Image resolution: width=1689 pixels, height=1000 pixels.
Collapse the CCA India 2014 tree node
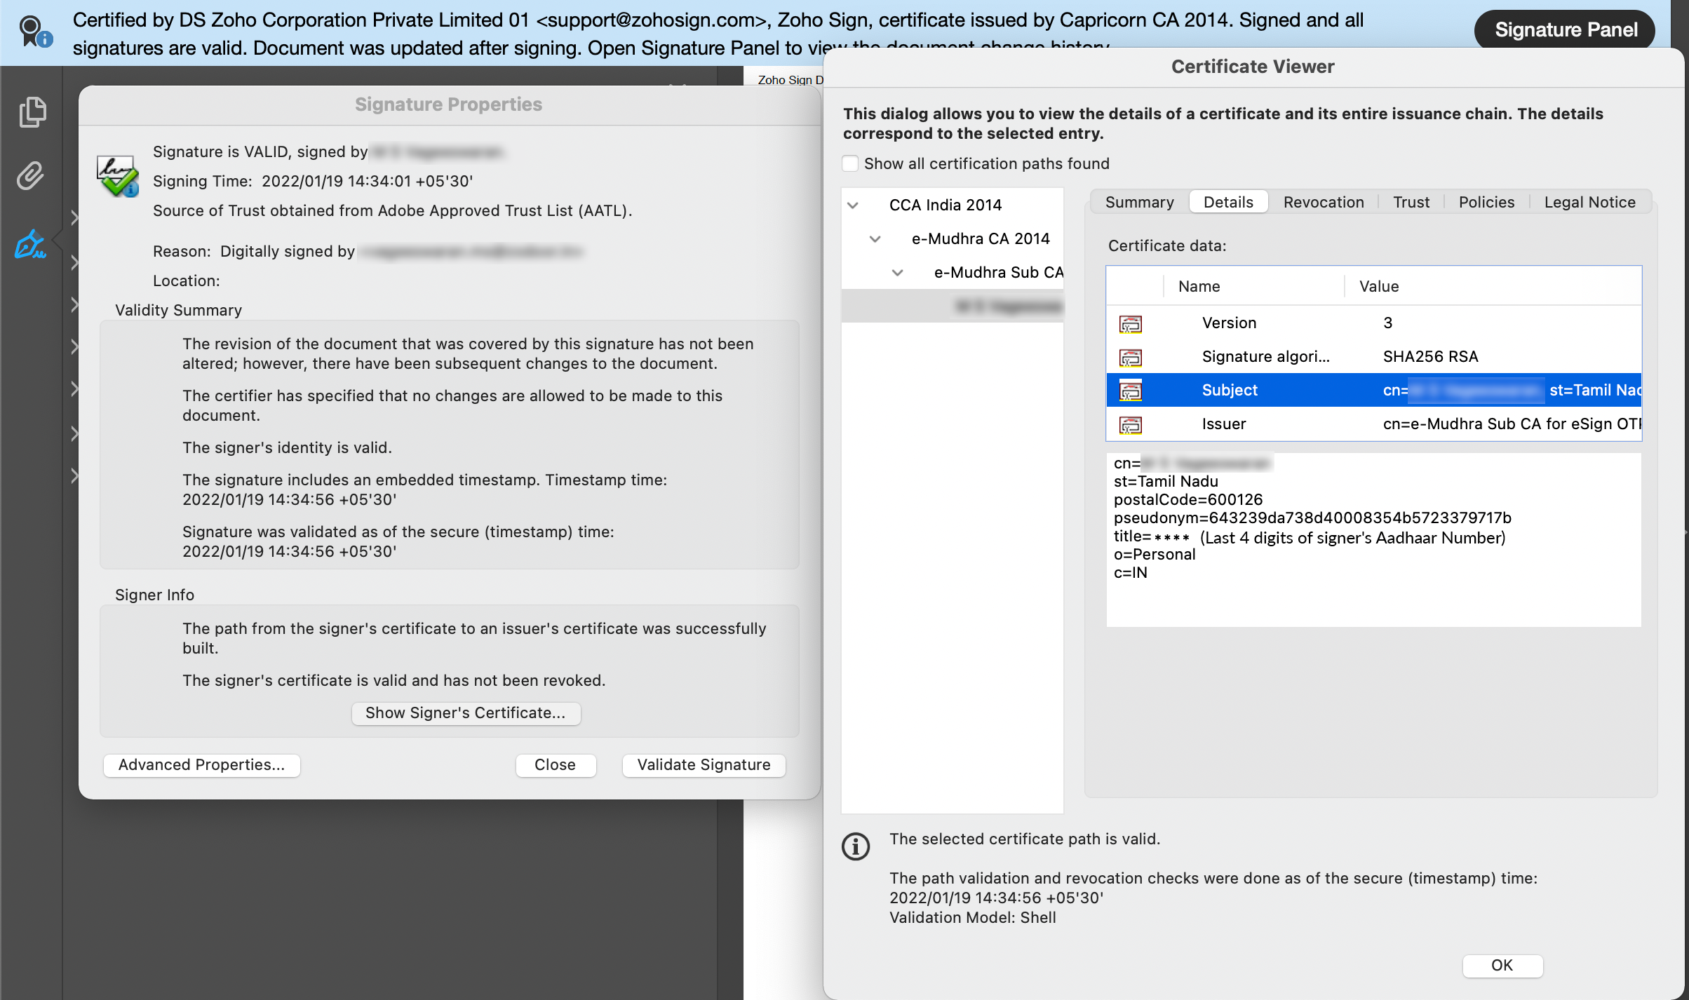853,205
